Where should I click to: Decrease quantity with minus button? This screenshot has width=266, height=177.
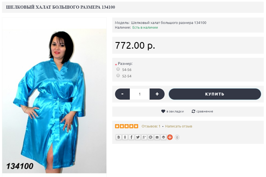pos(122,94)
